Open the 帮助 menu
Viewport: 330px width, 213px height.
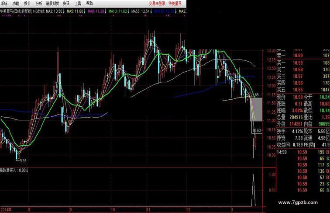[x=89, y=3]
